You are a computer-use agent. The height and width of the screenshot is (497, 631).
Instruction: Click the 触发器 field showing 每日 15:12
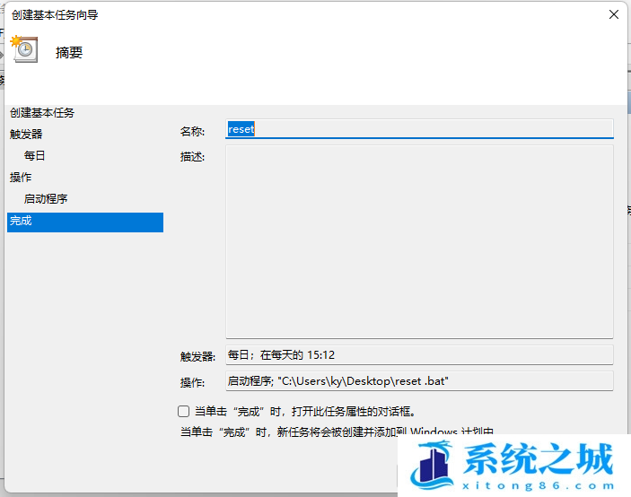point(418,355)
